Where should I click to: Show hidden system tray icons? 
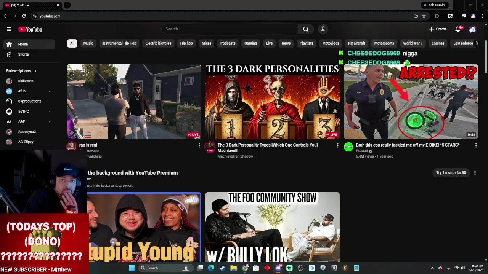tap(432, 268)
